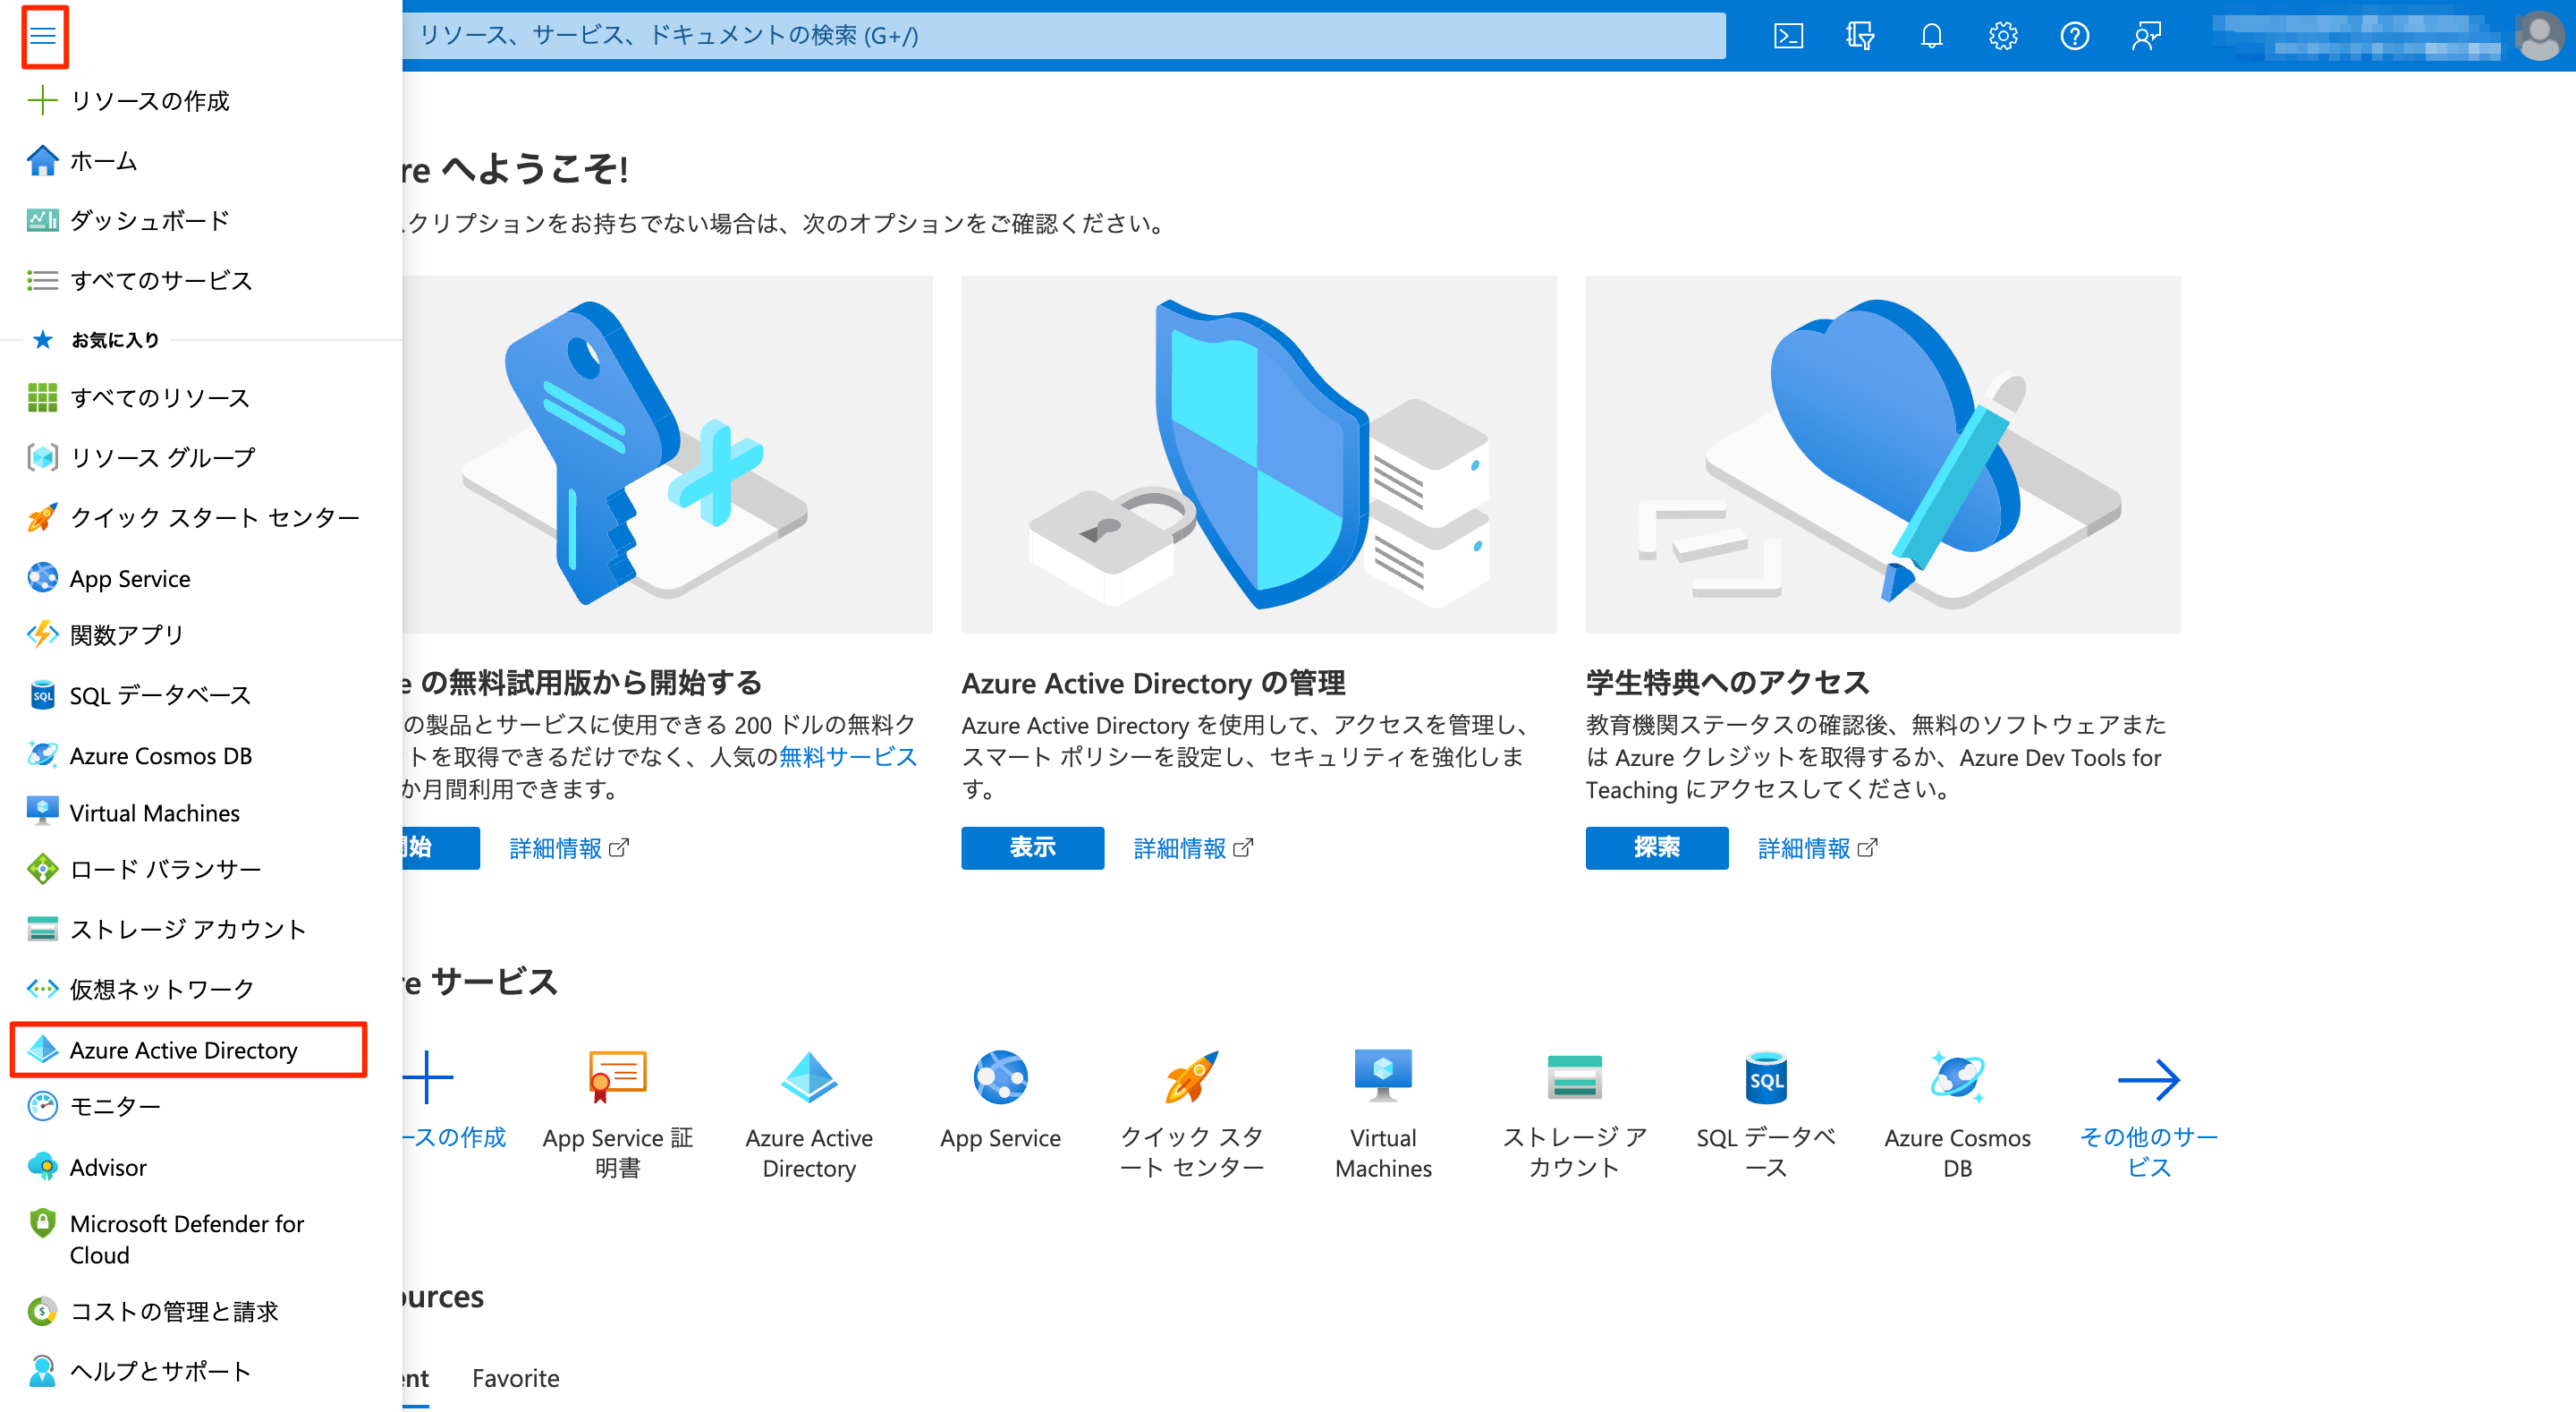This screenshot has height=1412, width=2576.
Task: Open すべてのサービス in sidebar menu
Action: pos(160,280)
